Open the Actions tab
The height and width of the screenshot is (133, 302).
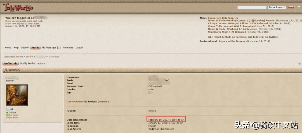[41, 64]
